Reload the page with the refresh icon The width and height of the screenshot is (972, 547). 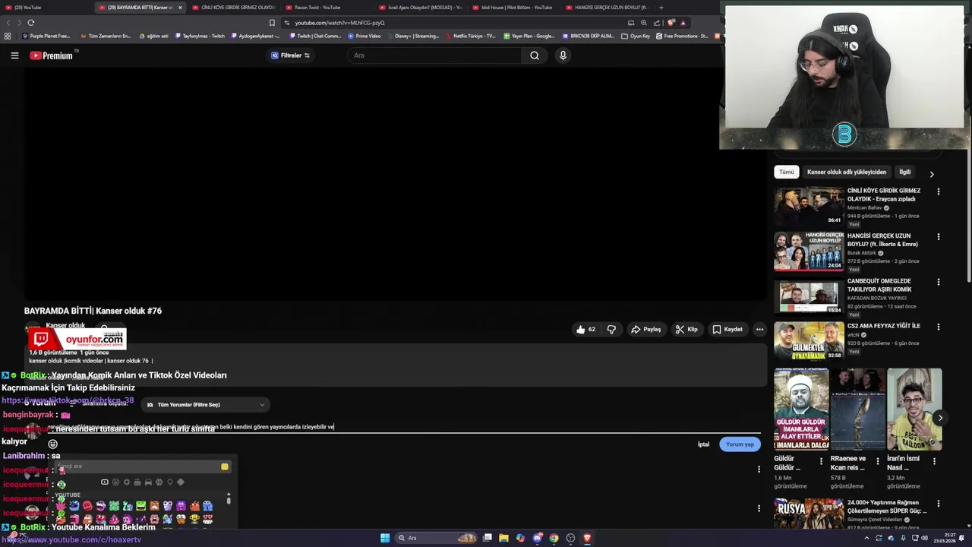tap(31, 23)
